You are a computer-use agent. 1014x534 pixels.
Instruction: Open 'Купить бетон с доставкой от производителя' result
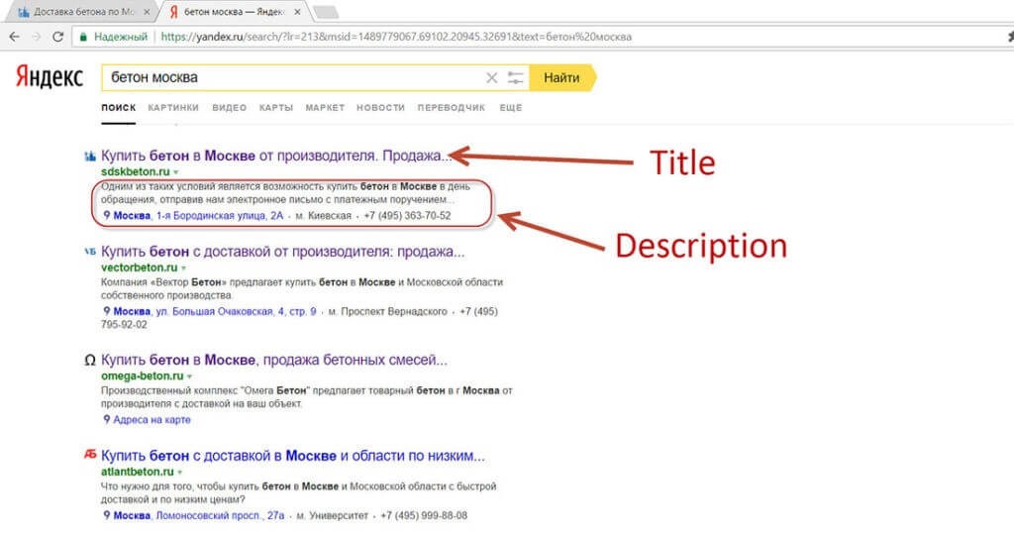(282, 252)
